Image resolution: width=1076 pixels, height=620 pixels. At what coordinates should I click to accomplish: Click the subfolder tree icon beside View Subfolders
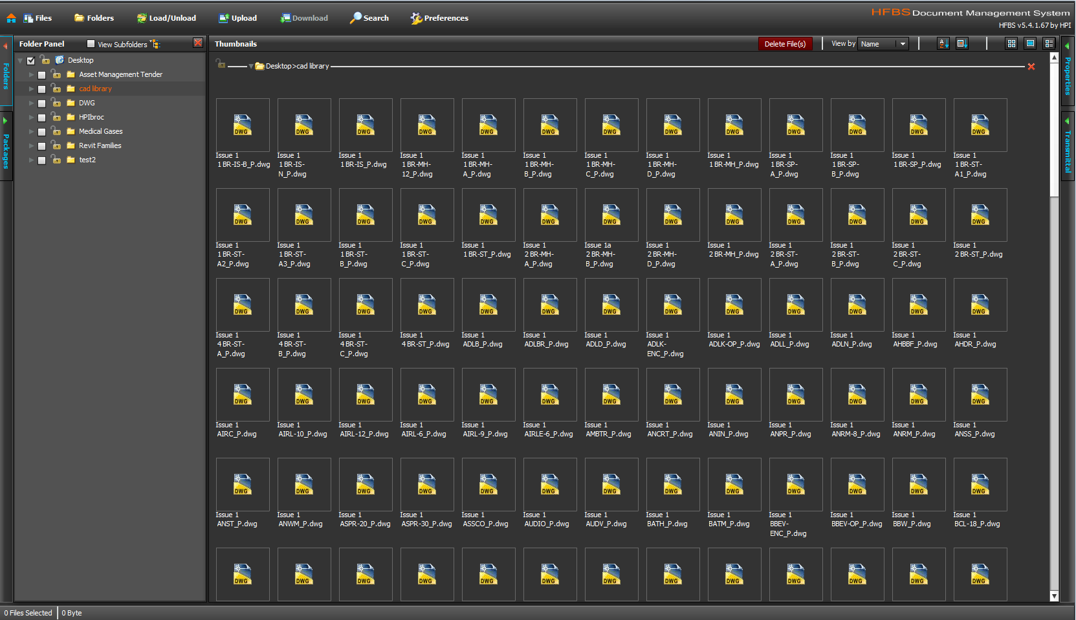point(155,44)
